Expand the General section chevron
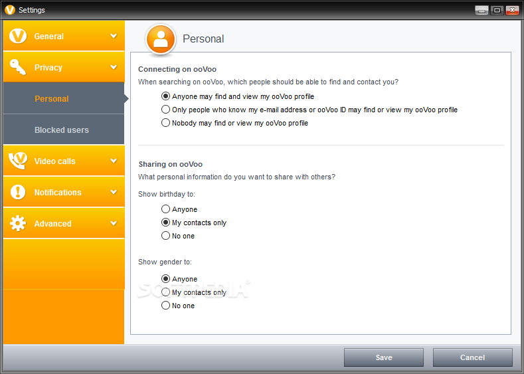The image size is (524, 374). [x=114, y=36]
